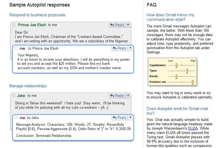
Task: Click the Typos slider handle
Action: tap(187, 71)
